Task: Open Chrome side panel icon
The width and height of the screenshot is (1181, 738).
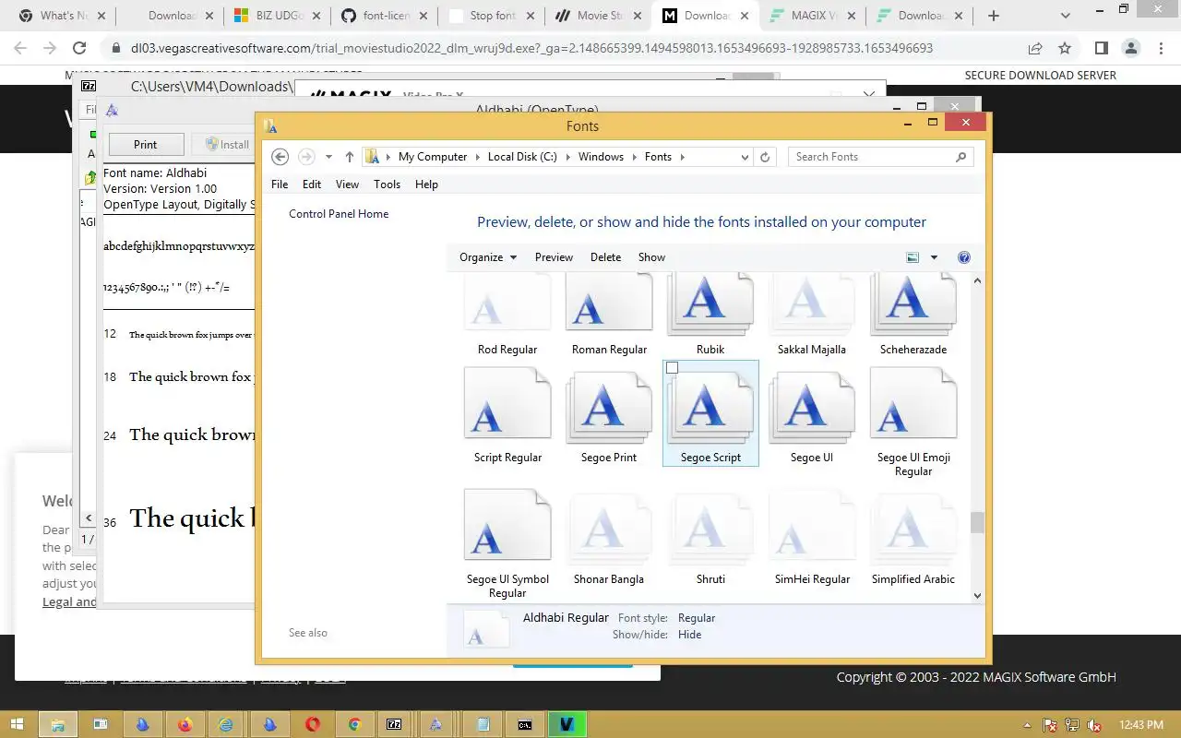Action: pyautogui.click(x=1101, y=48)
